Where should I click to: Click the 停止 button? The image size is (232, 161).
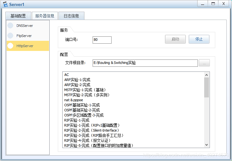pos(199,39)
